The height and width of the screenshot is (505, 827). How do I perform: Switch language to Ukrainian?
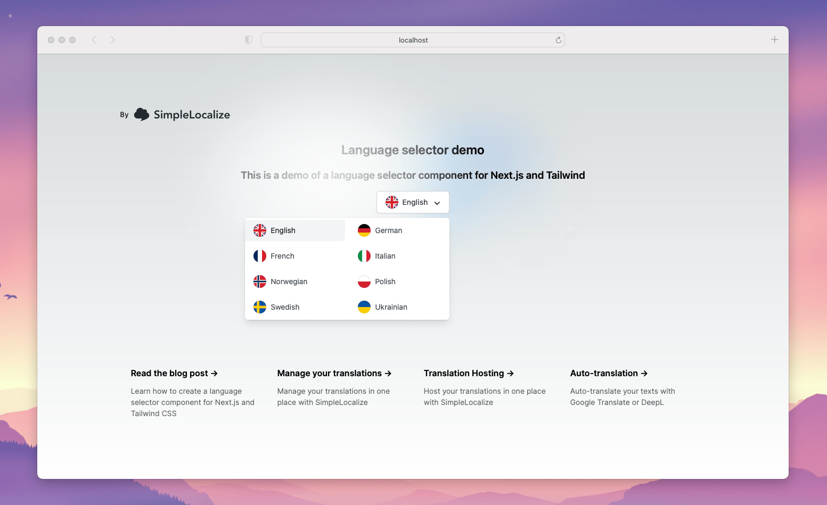click(x=399, y=307)
